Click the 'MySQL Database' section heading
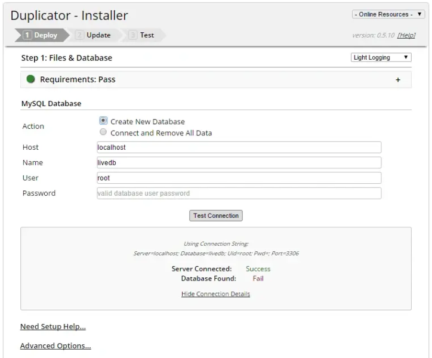The height and width of the screenshot is (358, 432). pos(51,104)
